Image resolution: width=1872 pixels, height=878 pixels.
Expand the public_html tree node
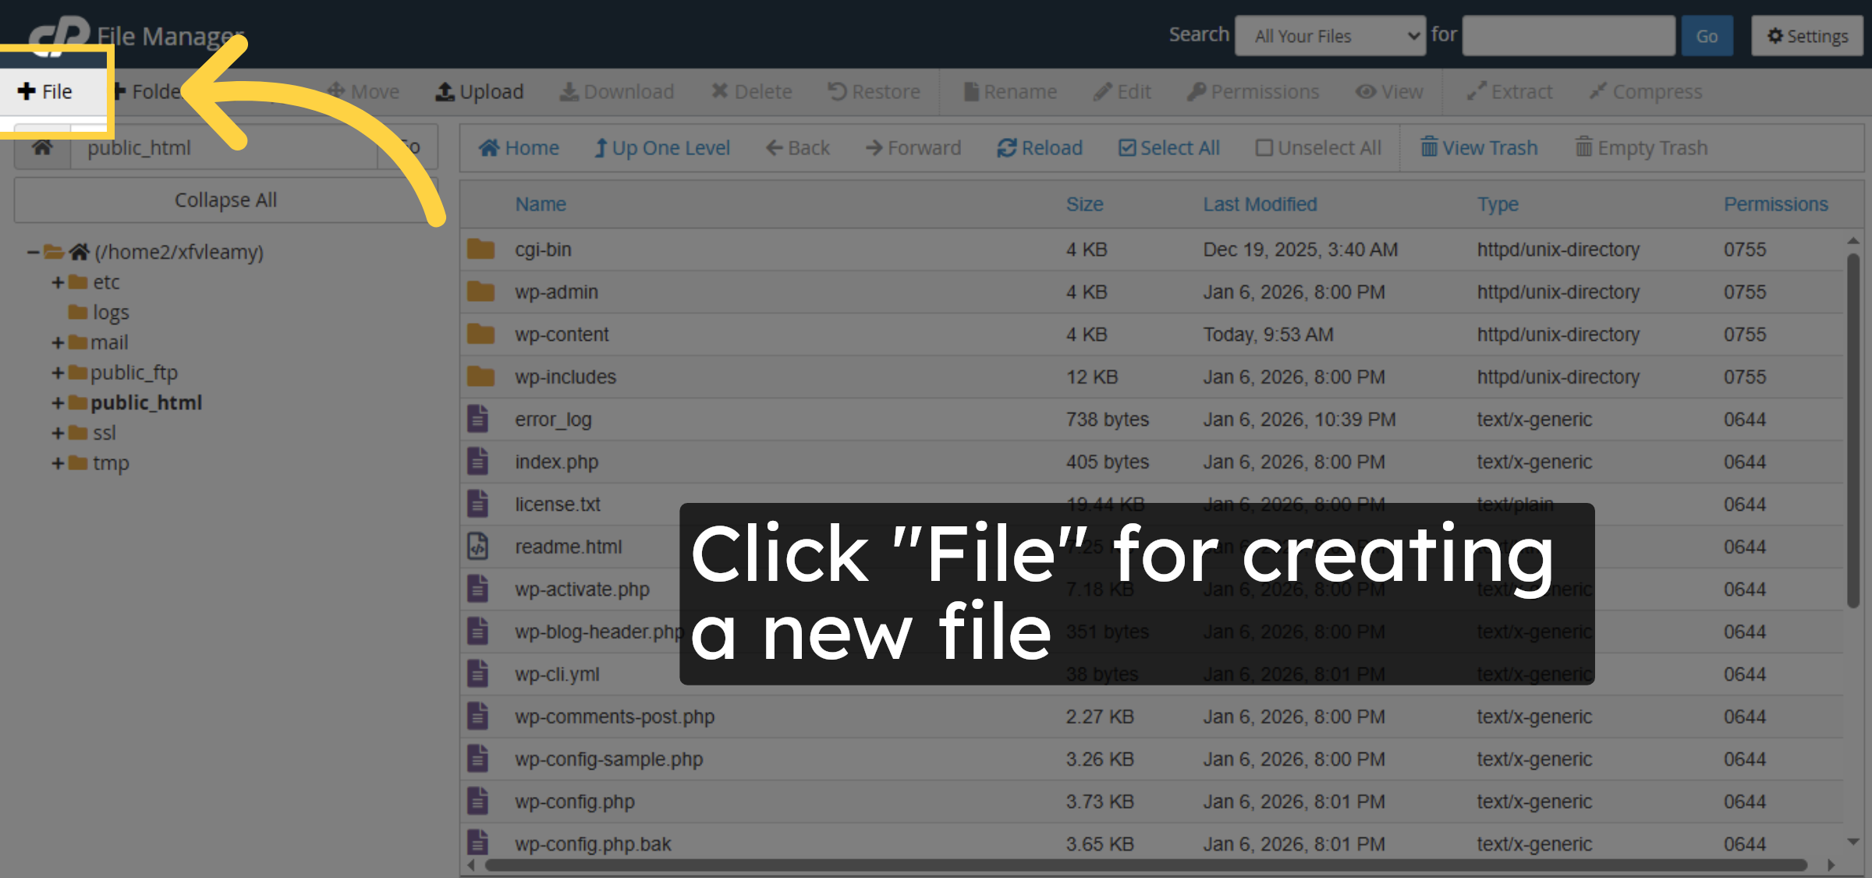point(57,402)
